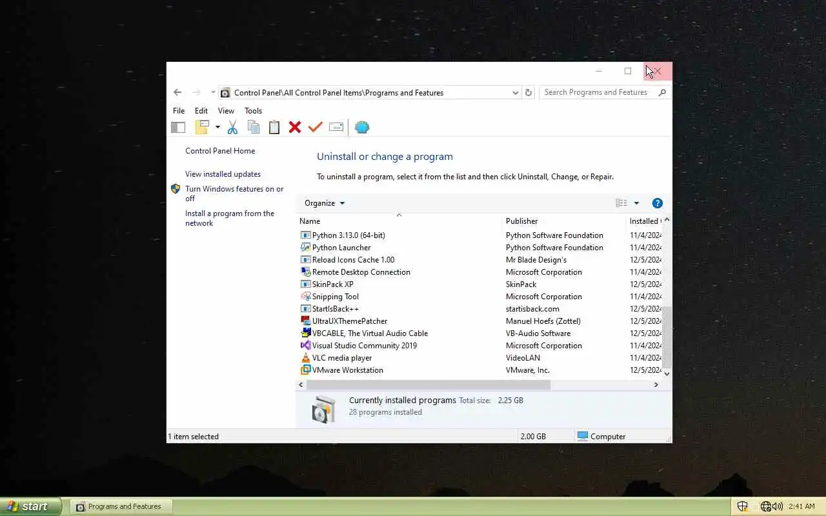Click the forward arrow navigation button
Screen dimensions: 826x516
[197, 92]
